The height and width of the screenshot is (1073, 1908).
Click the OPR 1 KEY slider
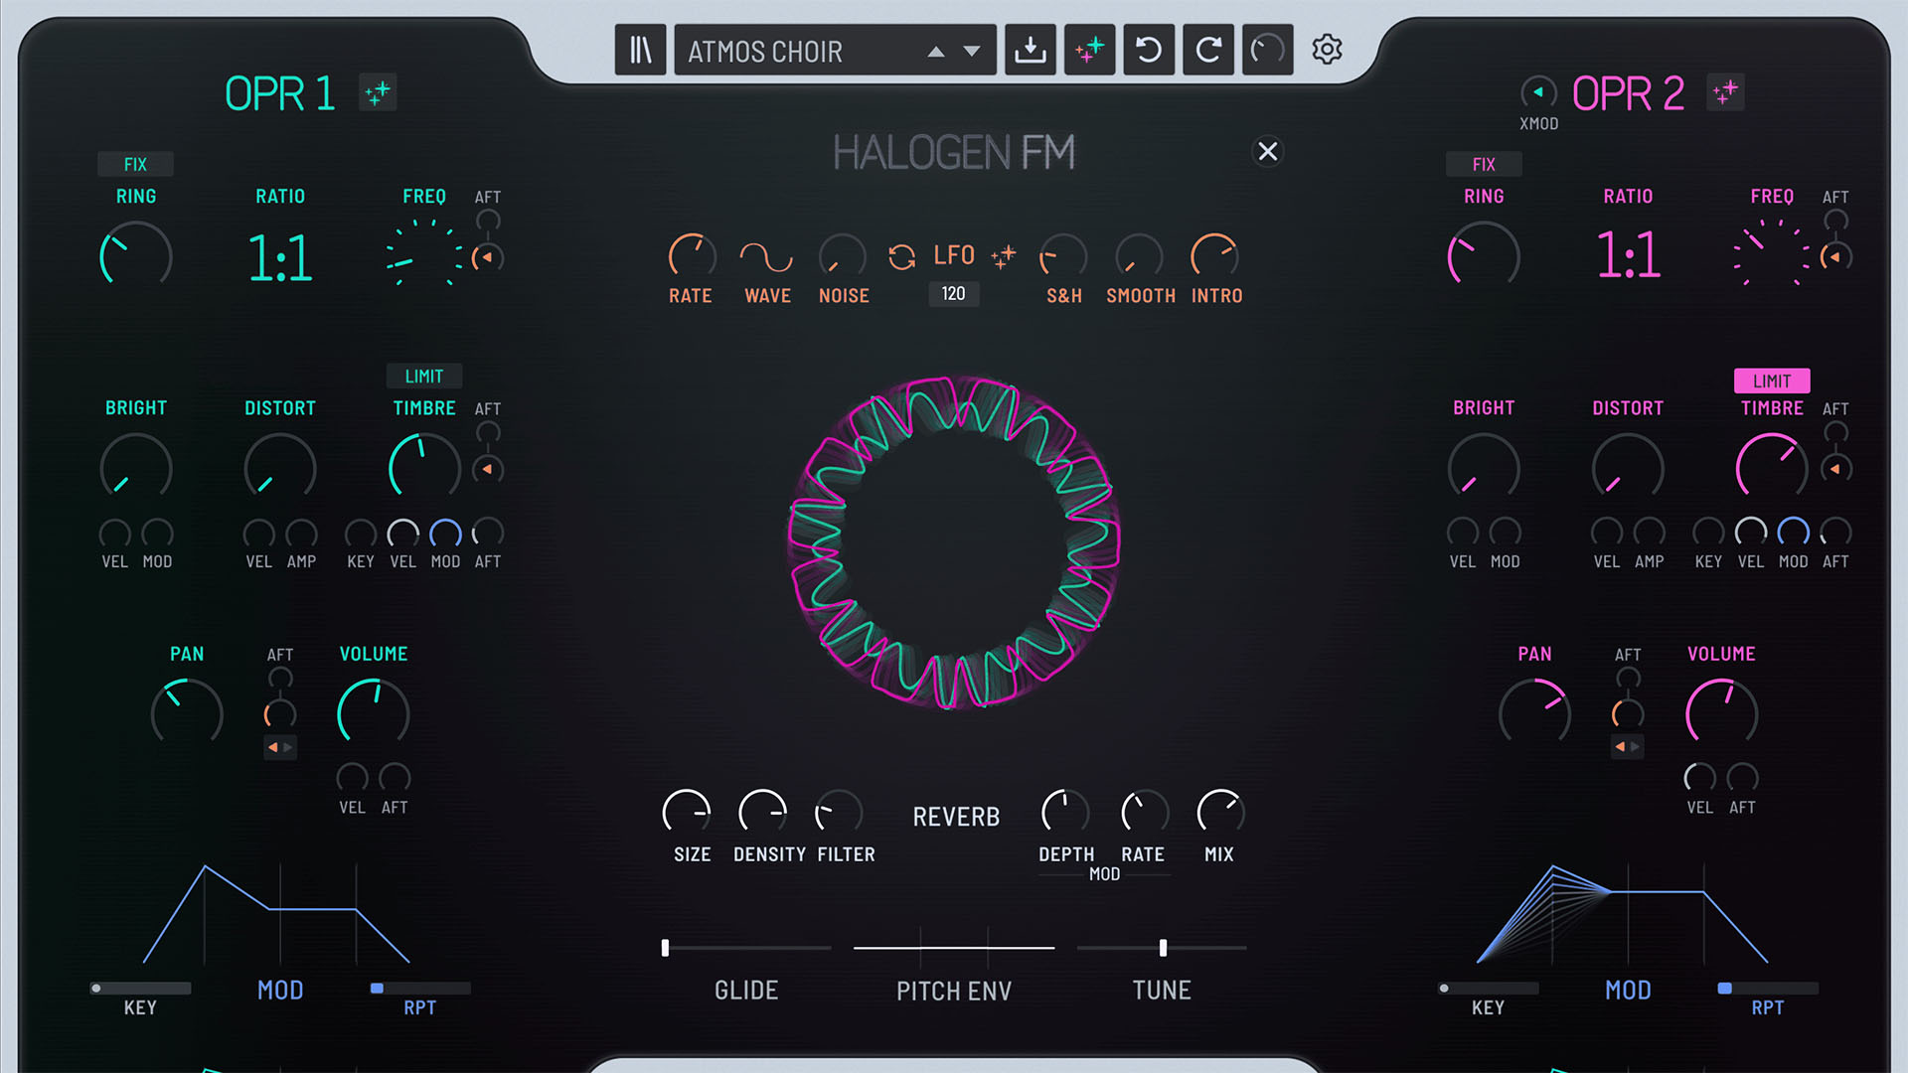click(x=140, y=989)
